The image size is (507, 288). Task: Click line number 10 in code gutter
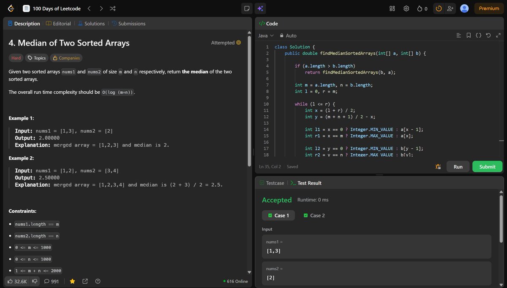point(266,104)
